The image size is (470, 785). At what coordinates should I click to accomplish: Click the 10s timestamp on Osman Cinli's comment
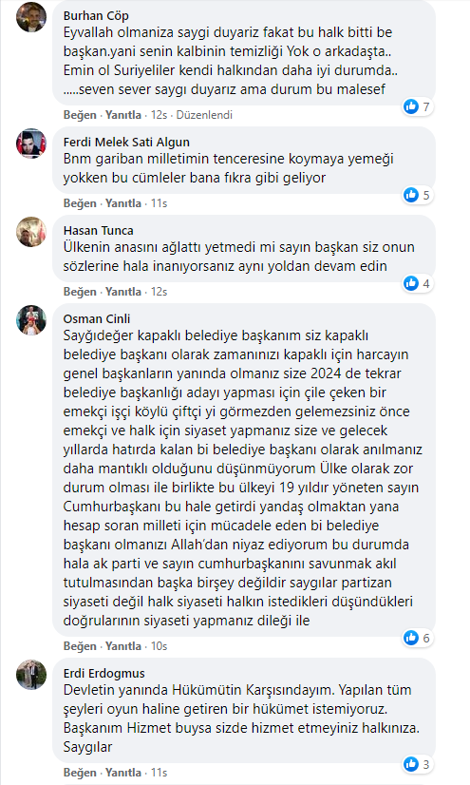(159, 646)
